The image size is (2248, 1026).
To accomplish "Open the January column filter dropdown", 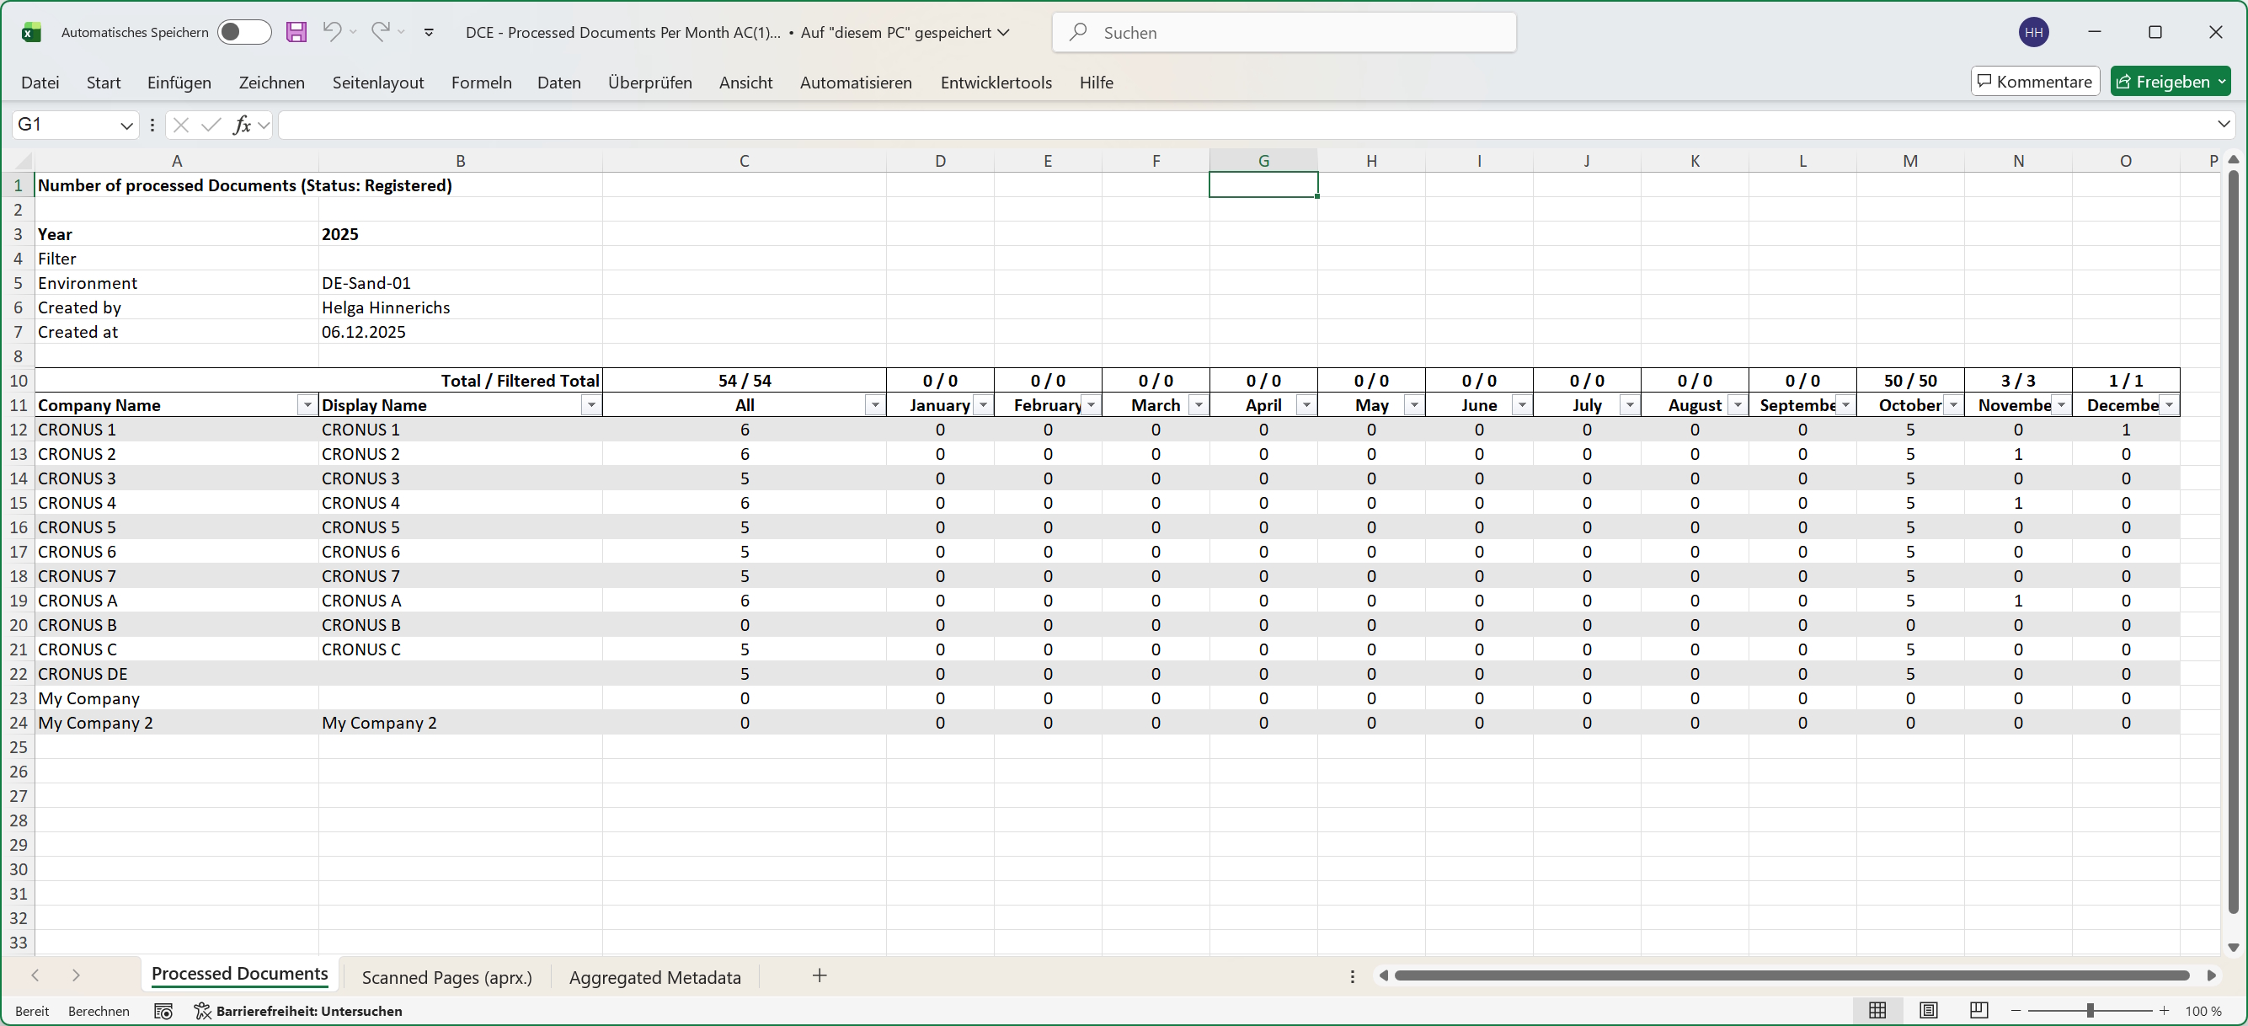I will click(983, 405).
